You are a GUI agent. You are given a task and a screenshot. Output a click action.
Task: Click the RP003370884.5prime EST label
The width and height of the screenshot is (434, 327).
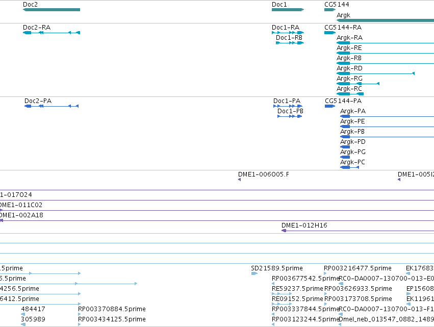tap(112, 309)
